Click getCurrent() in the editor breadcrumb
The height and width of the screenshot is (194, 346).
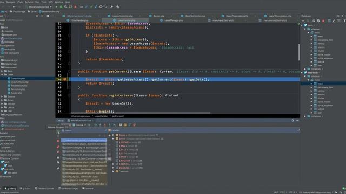pyautogui.click(x=118, y=116)
